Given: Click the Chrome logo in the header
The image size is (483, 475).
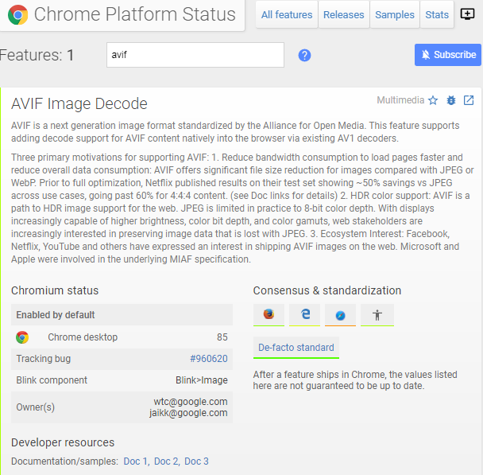Looking at the screenshot, I should pyautogui.click(x=17, y=14).
